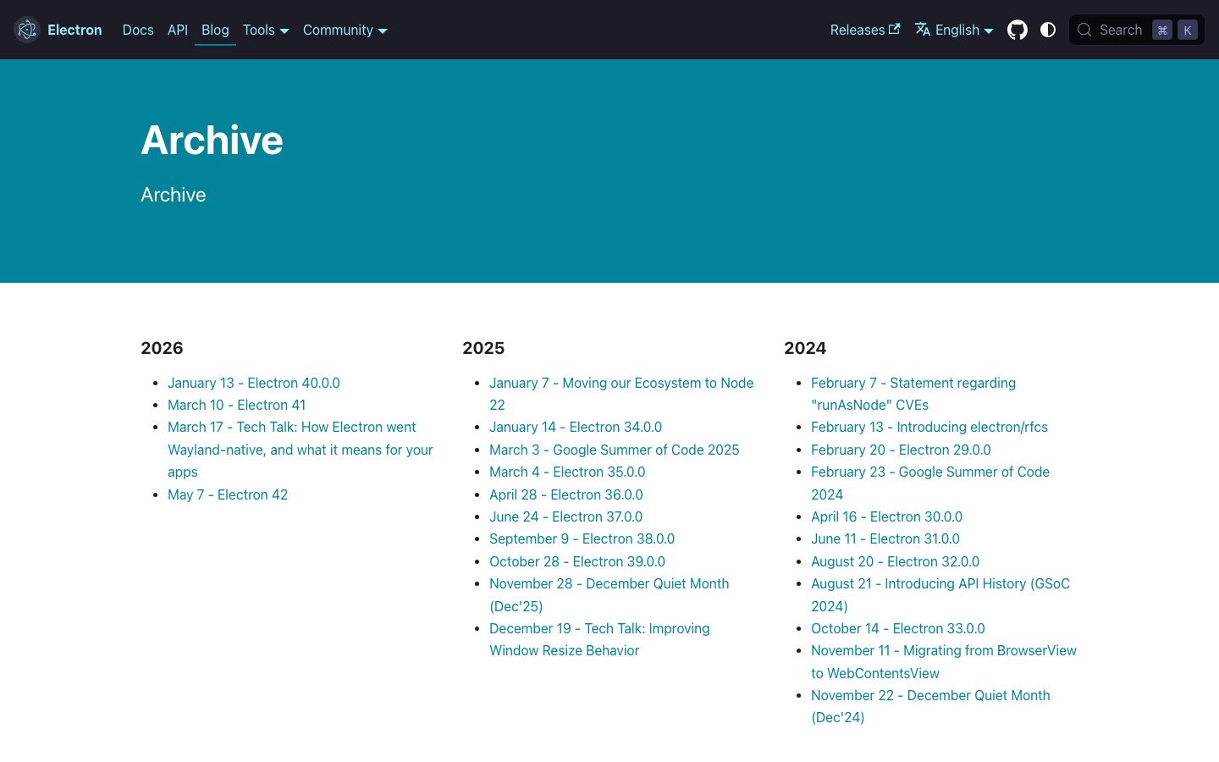Open Moving our Ecosystem to Node 22
Image resolution: width=1219 pixels, height=762 pixels.
pyautogui.click(x=621, y=394)
